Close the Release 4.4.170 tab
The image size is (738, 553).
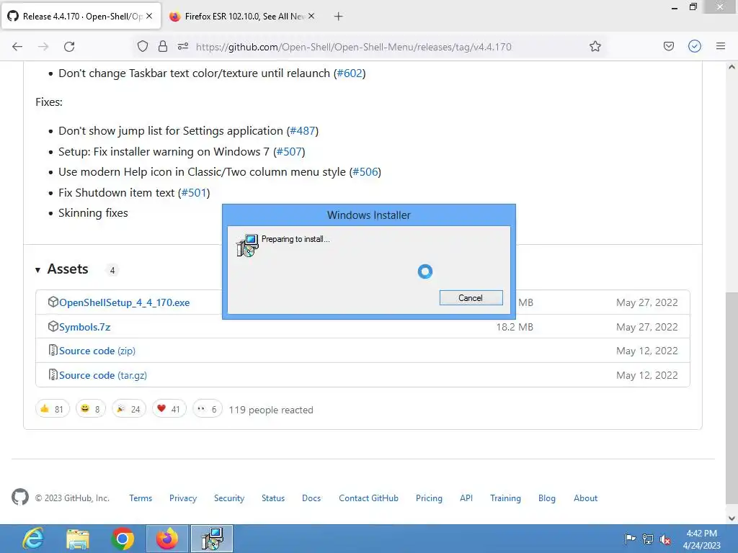pos(149,16)
